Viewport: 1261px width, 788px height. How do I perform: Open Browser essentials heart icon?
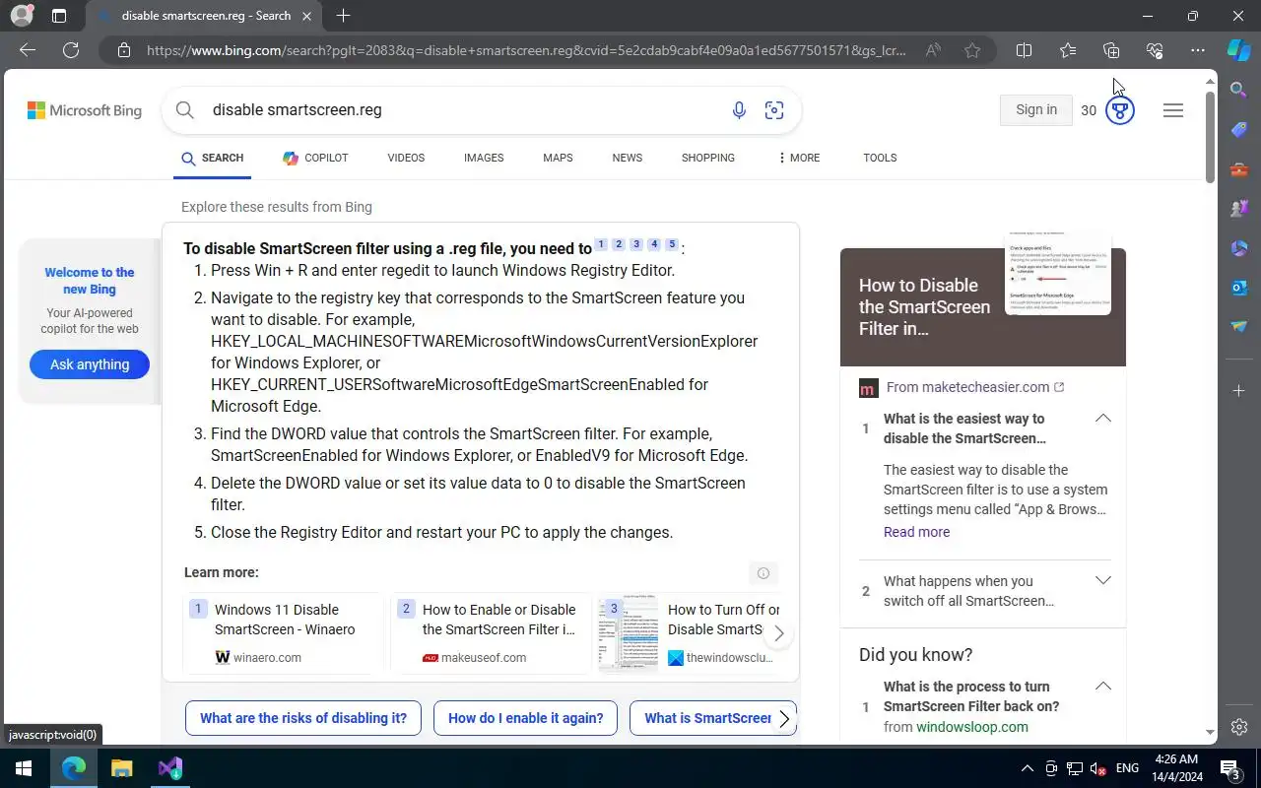[1155, 50]
